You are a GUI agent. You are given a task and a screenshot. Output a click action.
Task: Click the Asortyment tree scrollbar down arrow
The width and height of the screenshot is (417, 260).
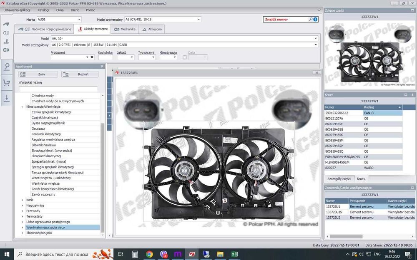pos(103,235)
